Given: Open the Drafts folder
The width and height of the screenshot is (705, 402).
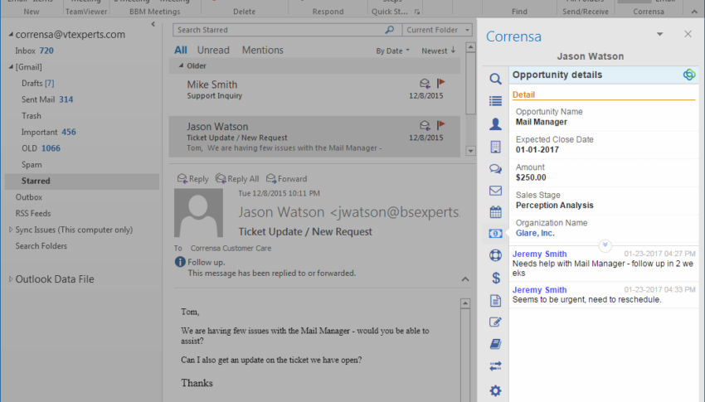Looking at the screenshot, I should click(38, 83).
